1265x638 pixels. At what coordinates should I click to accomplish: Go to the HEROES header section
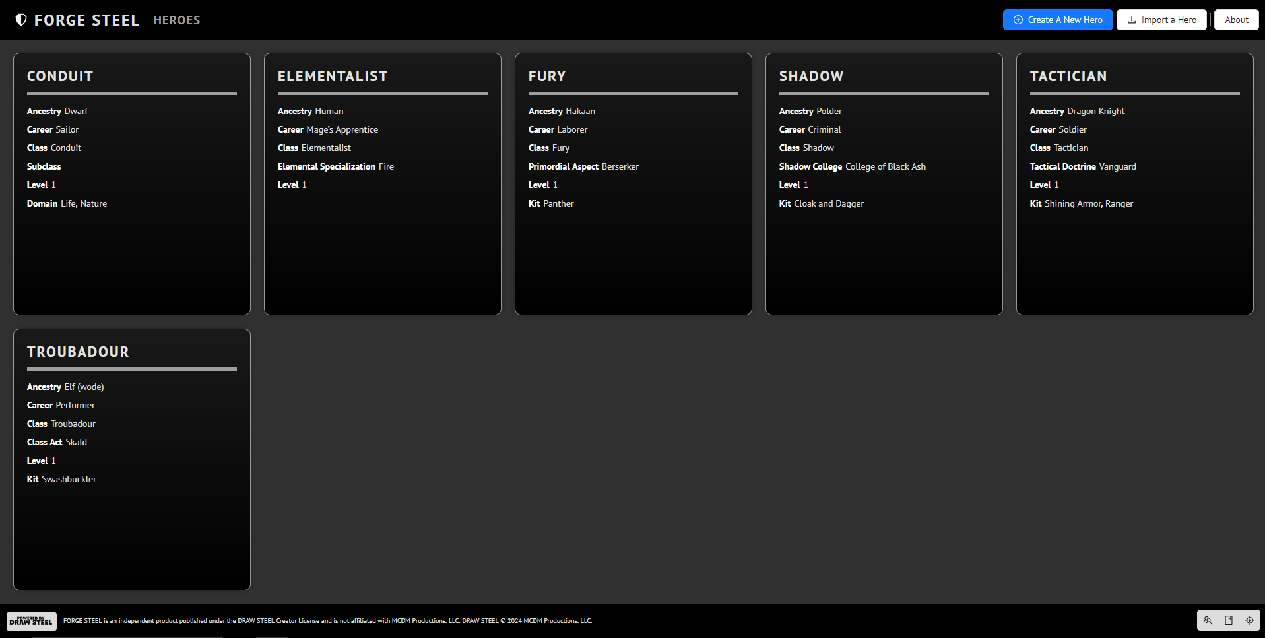coord(177,20)
